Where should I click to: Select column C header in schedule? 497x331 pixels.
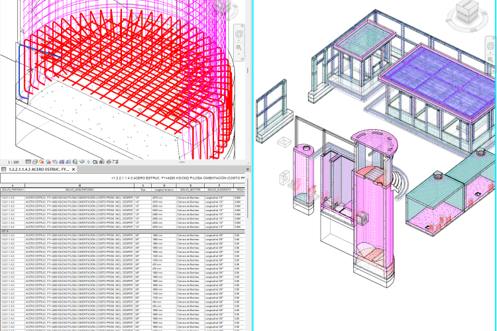143,185
